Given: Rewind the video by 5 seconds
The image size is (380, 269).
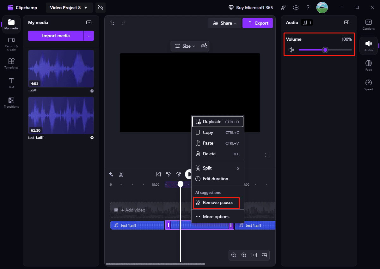Looking at the screenshot, I should point(169,174).
